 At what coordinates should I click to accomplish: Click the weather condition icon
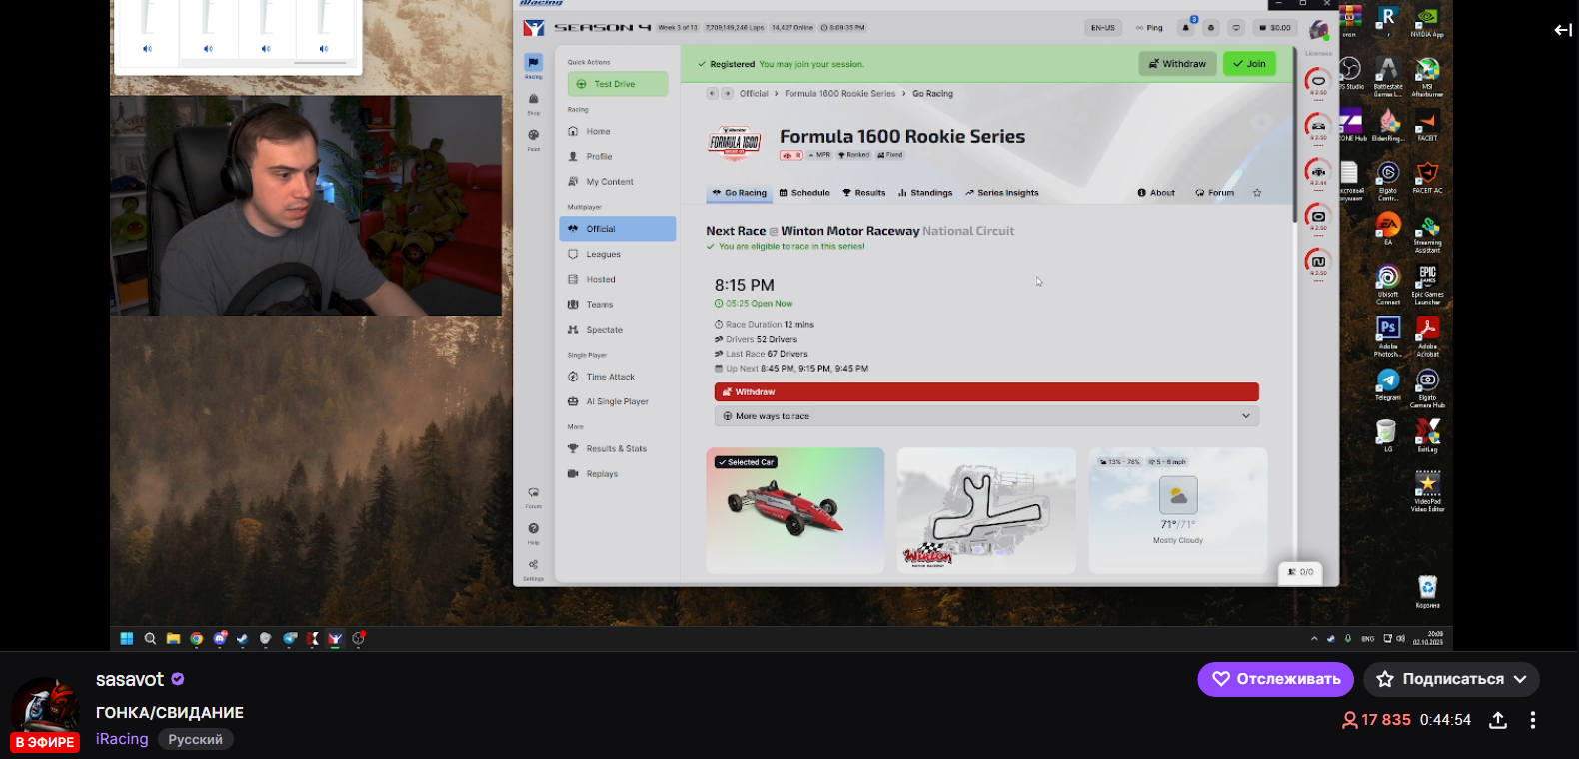coord(1178,495)
